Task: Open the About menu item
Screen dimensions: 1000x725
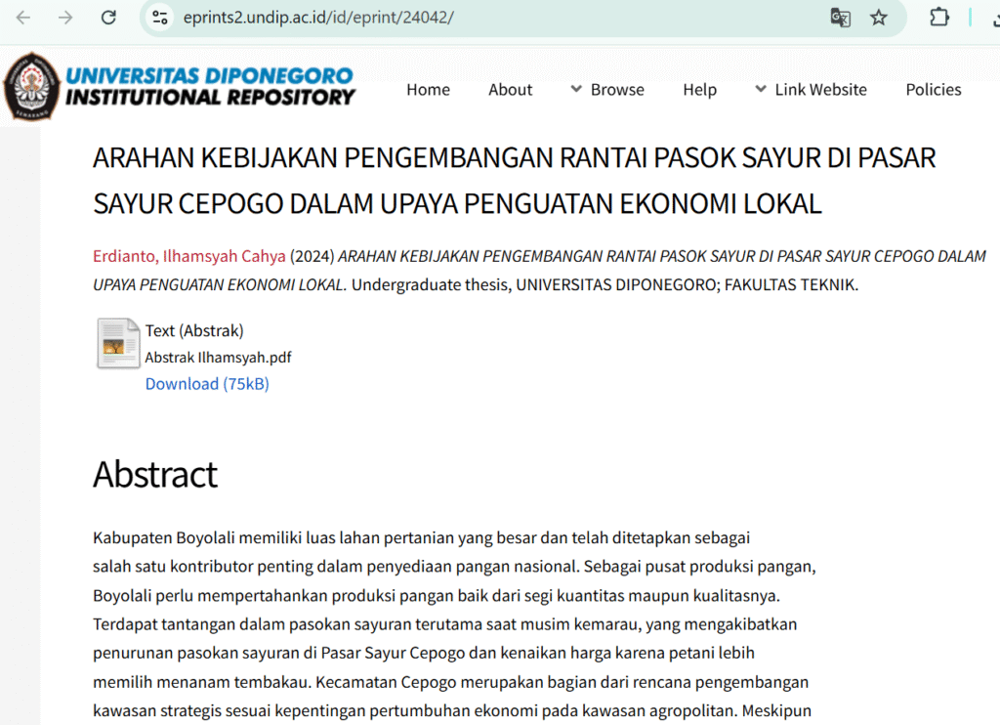Action: tap(510, 90)
